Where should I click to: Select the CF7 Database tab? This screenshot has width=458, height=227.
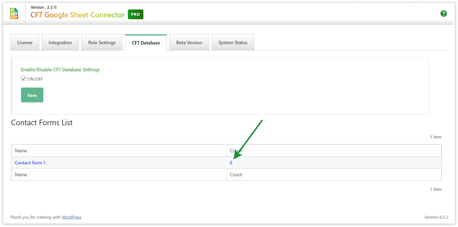pyautogui.click(x=146, y=43)
